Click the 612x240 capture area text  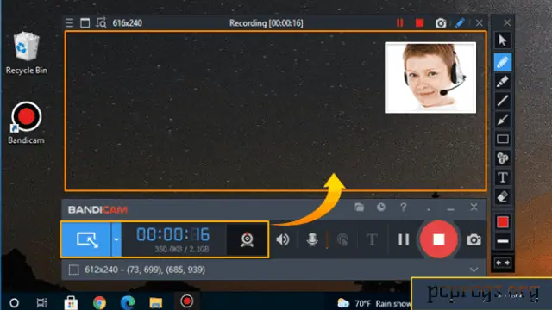[x=145, y=270]
